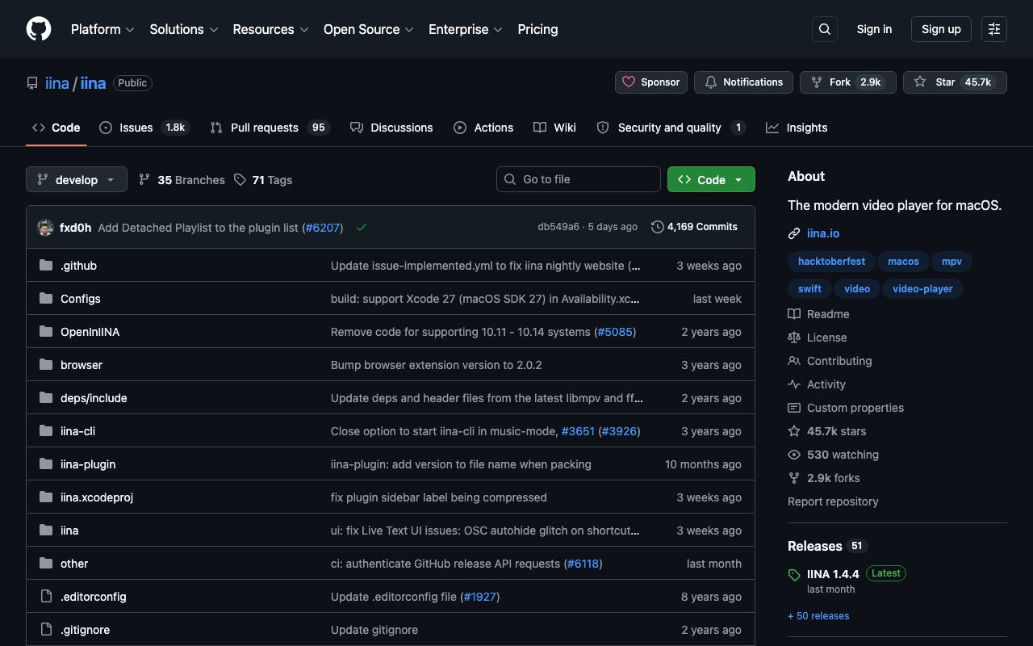Open the develop branch selector dropdown

tap(77, 179)
